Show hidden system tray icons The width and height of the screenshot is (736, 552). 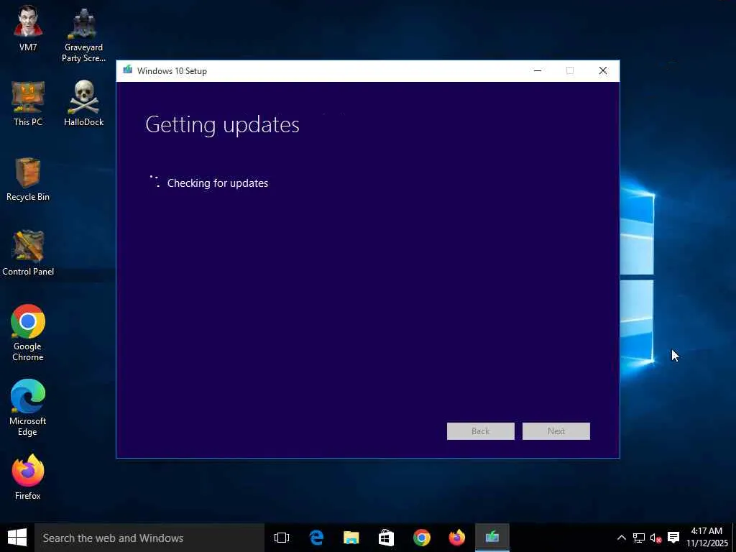(x=621, y=538)
